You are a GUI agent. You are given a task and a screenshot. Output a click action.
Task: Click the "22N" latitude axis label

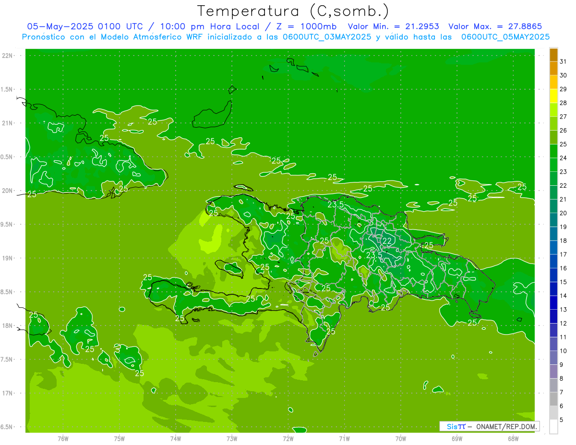coord(8,56)
